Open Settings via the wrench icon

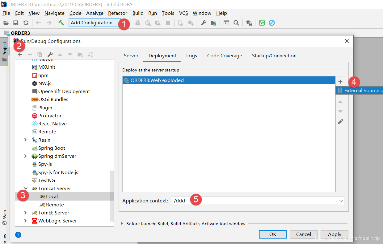click(x=204, y=23)
